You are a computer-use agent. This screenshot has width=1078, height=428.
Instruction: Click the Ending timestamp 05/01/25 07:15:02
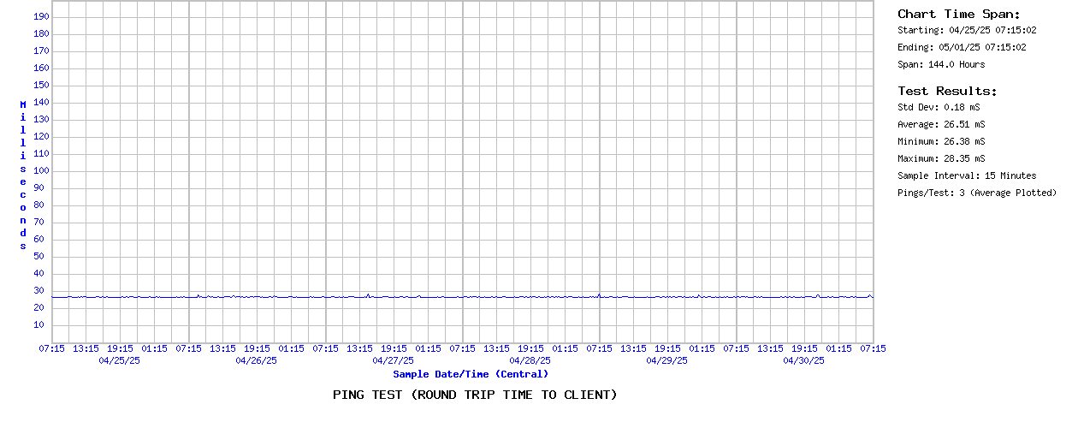tap(962, 47)
